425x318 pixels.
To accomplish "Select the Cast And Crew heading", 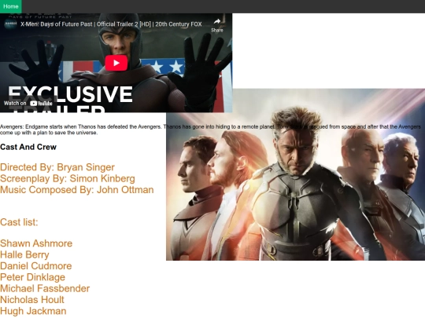I will coord(28,147).
